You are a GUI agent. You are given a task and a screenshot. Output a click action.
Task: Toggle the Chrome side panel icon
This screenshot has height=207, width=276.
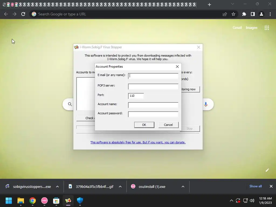[253, 14]
